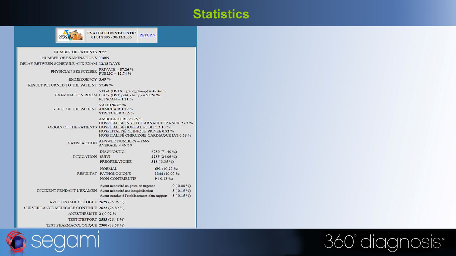Select the AMBULATOIRE 93.75 % line
Viewport: 456px width, 256px height.
pyautogui.click(x=121, y=119)
